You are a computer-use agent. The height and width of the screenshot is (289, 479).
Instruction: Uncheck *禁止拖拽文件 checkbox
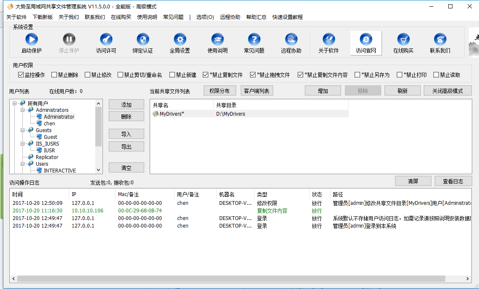(253, 75)
